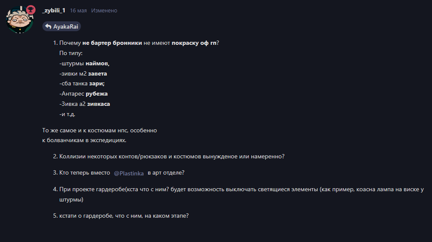Click the bold word "зари;"
The height and width of the screenshot is (242, 432).
click(96, 84)
